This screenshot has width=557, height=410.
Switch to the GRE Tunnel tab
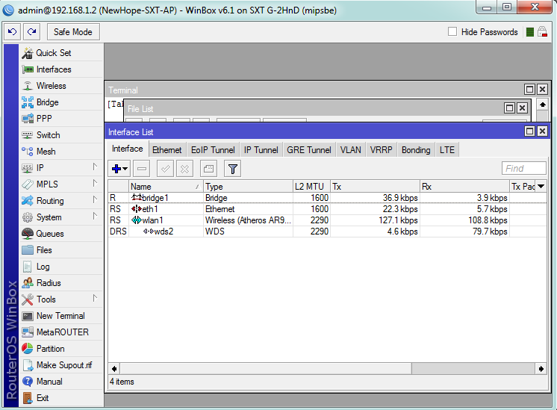pyautogui.click(x=309, y=150)
